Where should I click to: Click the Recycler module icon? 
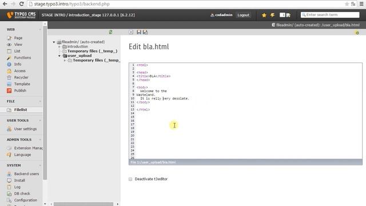coord(9,77)
